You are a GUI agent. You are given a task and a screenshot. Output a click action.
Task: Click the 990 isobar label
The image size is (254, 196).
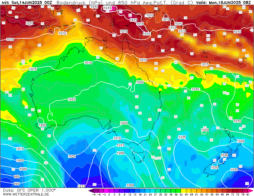tap(16, 184)
